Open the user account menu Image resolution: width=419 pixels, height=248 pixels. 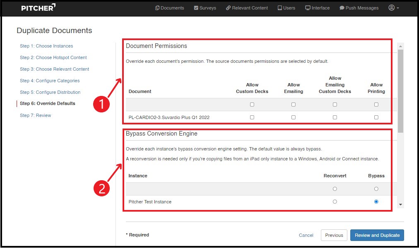tap(393, 8)
